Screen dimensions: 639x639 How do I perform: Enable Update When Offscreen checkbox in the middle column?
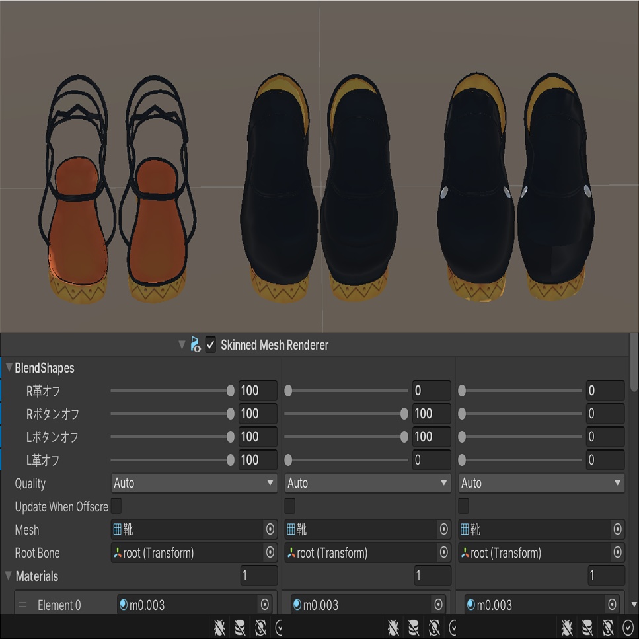(x=289, y=506)
